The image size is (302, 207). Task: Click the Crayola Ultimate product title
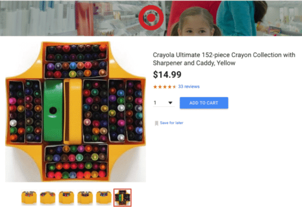click(x=224, y=59)
